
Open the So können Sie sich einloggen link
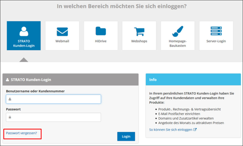[173, 130]
